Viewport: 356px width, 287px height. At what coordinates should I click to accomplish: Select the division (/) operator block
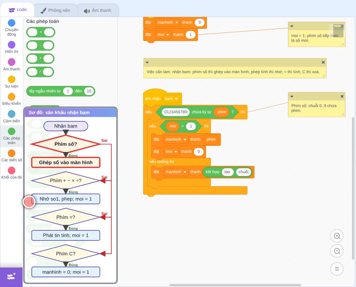(x=40, y=72)
